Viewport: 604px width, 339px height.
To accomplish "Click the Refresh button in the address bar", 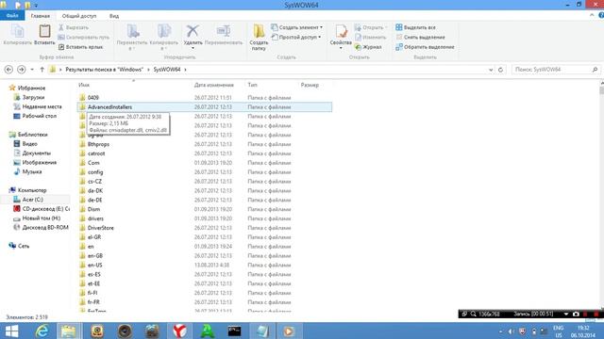I will 500,70.
